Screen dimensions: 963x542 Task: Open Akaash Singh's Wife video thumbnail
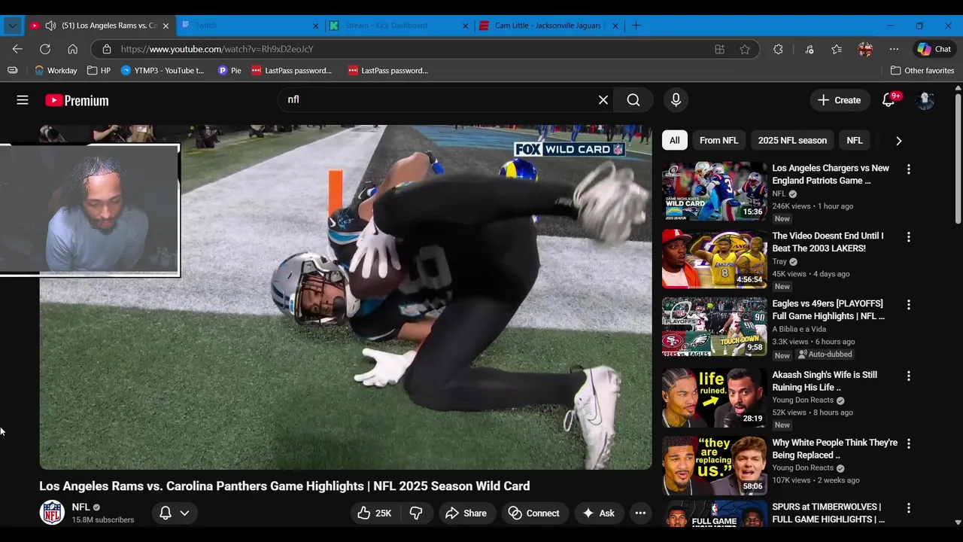714,397
